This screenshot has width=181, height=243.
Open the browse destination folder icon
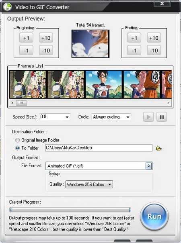pos(158,149)
